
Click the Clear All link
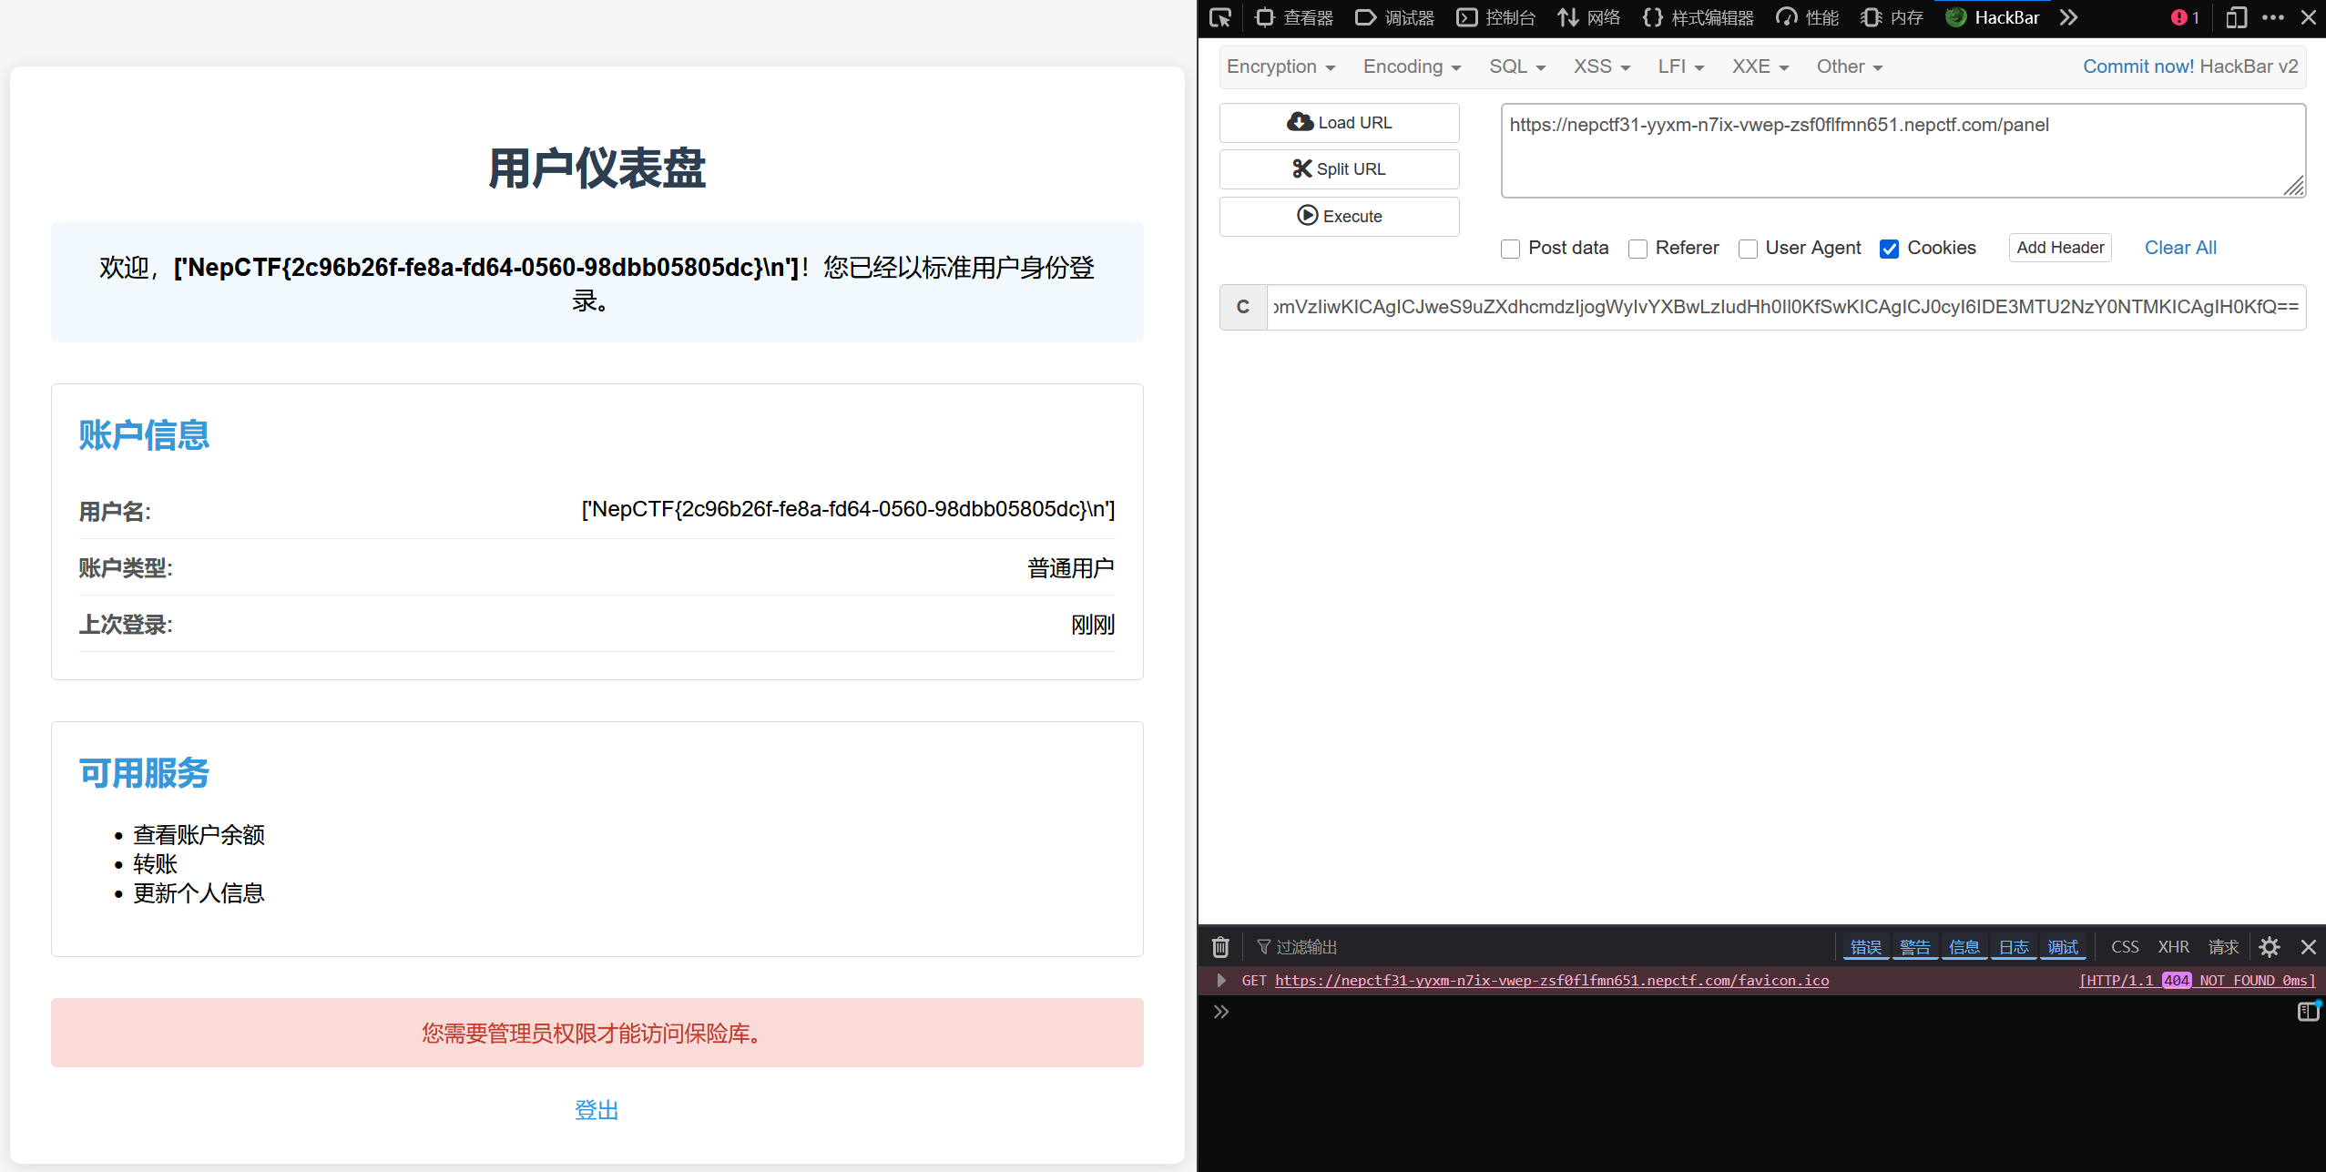(x=2179, y=248)
